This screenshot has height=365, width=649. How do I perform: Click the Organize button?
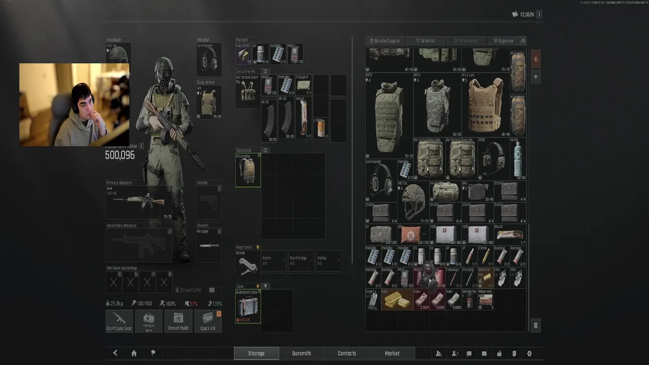(x=503, y=41)
